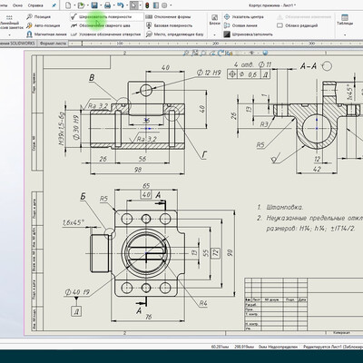Open the Справка menu

point(35,5)
